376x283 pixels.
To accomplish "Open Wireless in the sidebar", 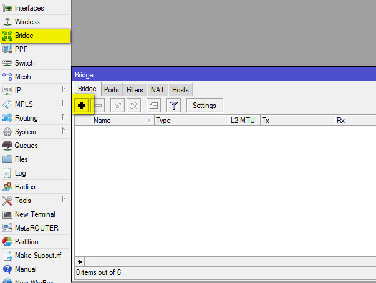I will (27, 22).
